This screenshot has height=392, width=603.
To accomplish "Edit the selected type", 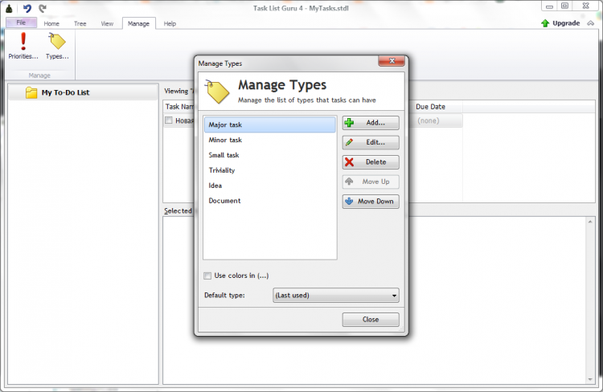I will point(371,142).
